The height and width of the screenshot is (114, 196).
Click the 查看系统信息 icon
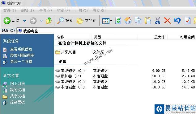[5, 50]
